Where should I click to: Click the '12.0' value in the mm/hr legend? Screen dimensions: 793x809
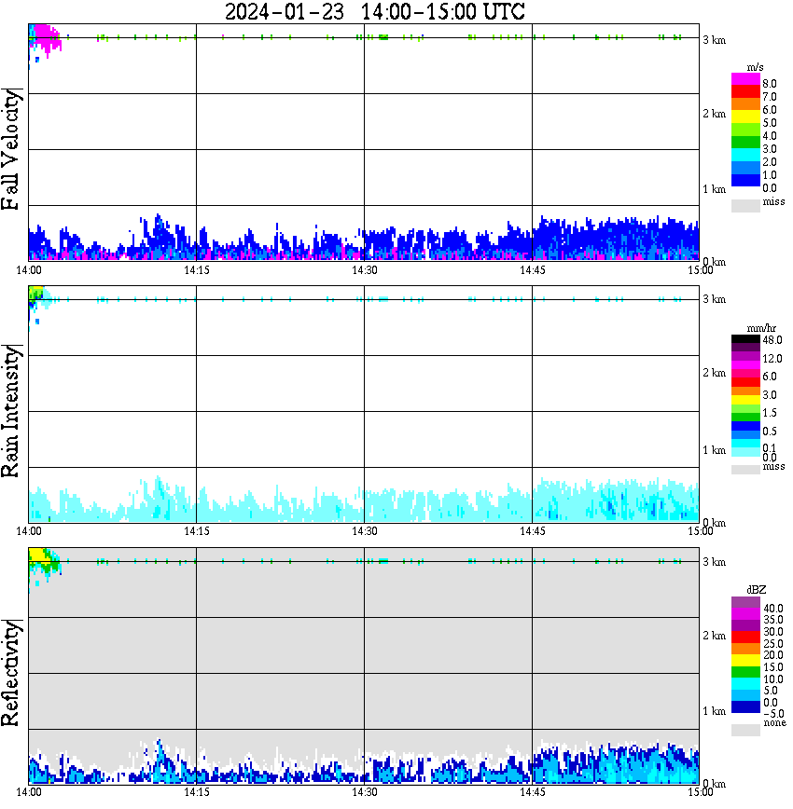(772, 359)
